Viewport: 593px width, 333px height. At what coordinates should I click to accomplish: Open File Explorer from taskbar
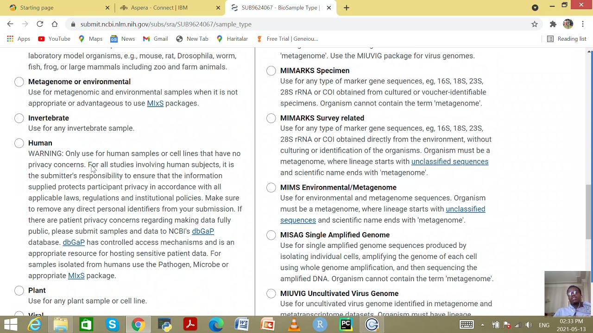[60, 325]
